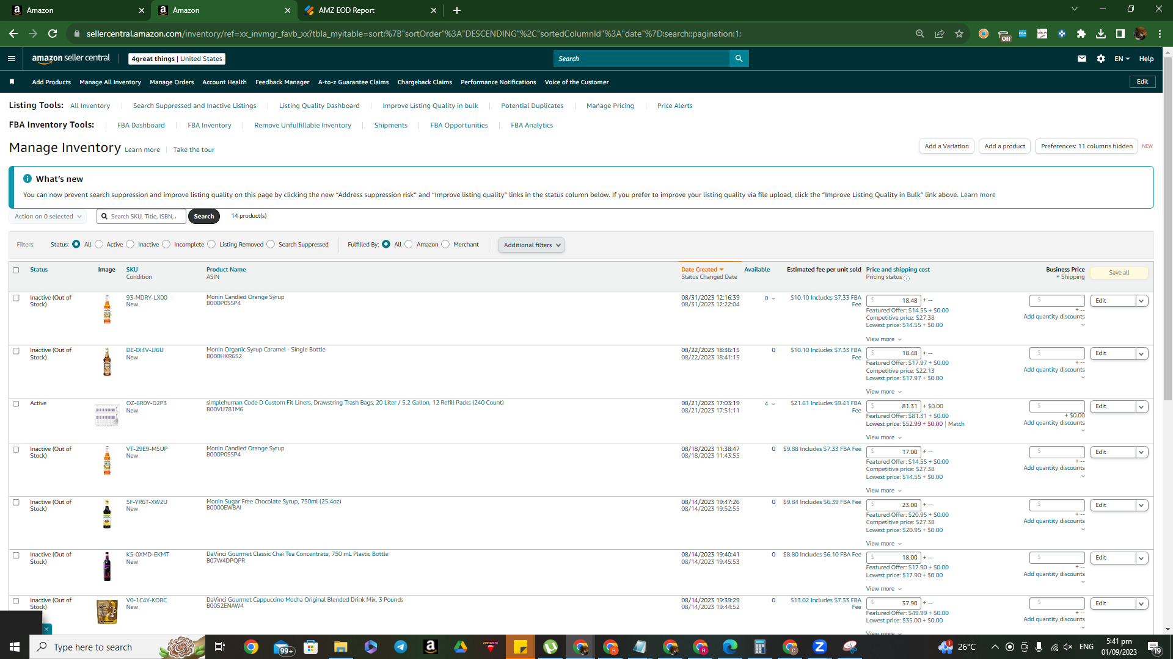
Task: Click the Monin Candied Orange Syrup thumbnail for 93-MDRY-LX00
Action: (x=107, y=309)
